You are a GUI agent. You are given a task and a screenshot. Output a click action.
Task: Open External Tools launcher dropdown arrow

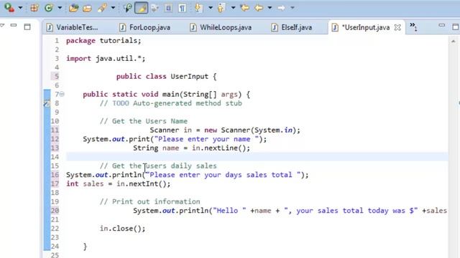[20, 8]
